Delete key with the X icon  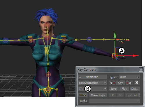coord(137,83)
